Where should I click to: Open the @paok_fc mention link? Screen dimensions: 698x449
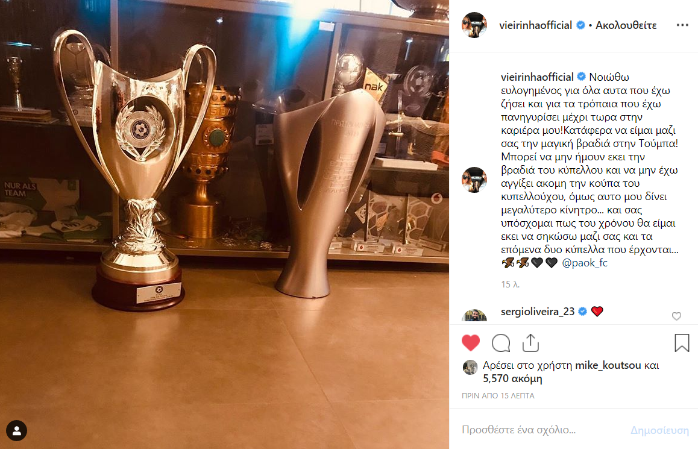585,263
